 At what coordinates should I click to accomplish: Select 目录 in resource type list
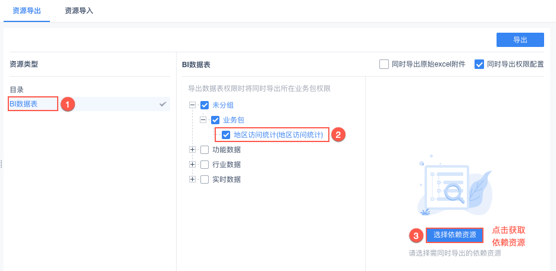pyautogui.click(x=17, y=90)
